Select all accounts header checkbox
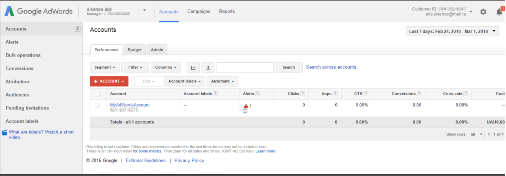This screenshot has width=506, height=176. [x=97, y=94]
